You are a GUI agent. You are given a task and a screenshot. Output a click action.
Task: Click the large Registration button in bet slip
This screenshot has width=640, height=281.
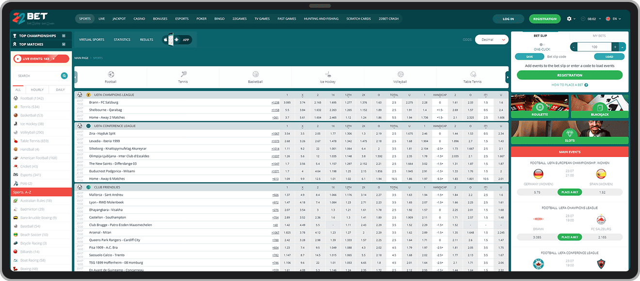tap(570, 75)
